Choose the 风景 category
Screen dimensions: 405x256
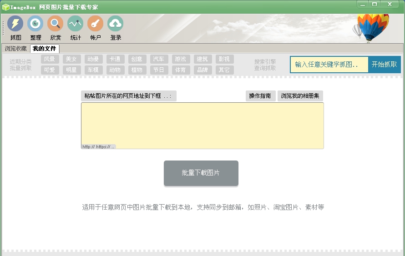pos(50,59)
